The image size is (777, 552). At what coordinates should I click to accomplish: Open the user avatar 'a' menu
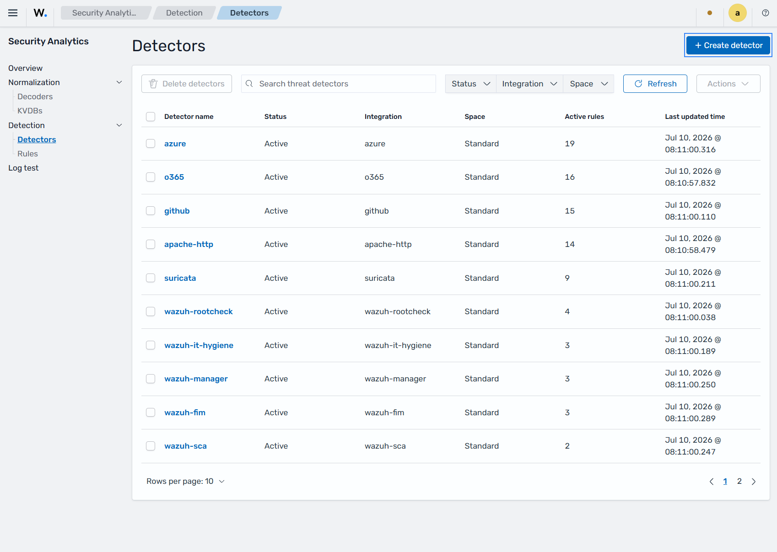(x=738, y=13)
